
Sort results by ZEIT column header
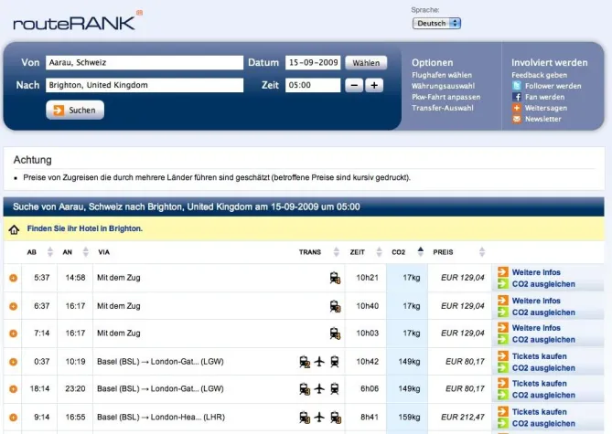[358, 251]
